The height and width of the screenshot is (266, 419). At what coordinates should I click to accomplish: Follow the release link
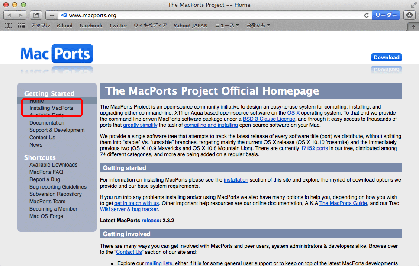pos(151,221)
